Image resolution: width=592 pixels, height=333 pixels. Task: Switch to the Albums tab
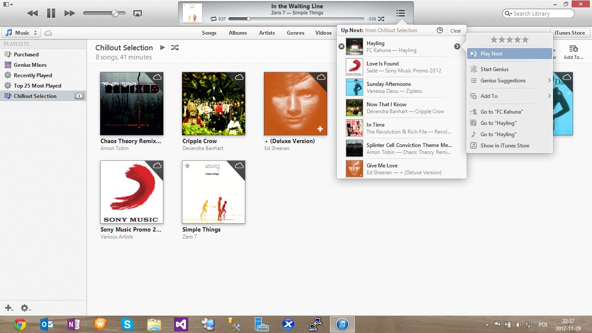(238, 33)
